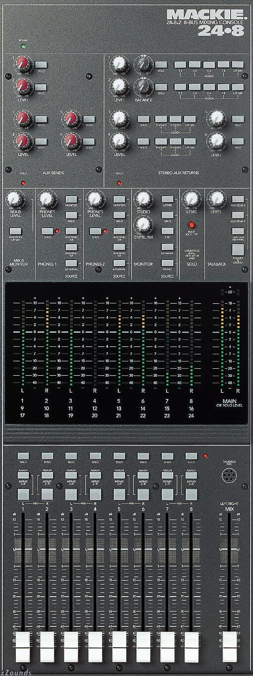Screen dimensions: 253x676
Task: Turn the Talkback level knob
Action: point(216,200)
